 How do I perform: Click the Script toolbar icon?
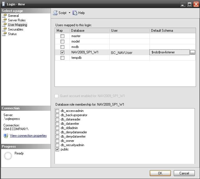(55, 13)
